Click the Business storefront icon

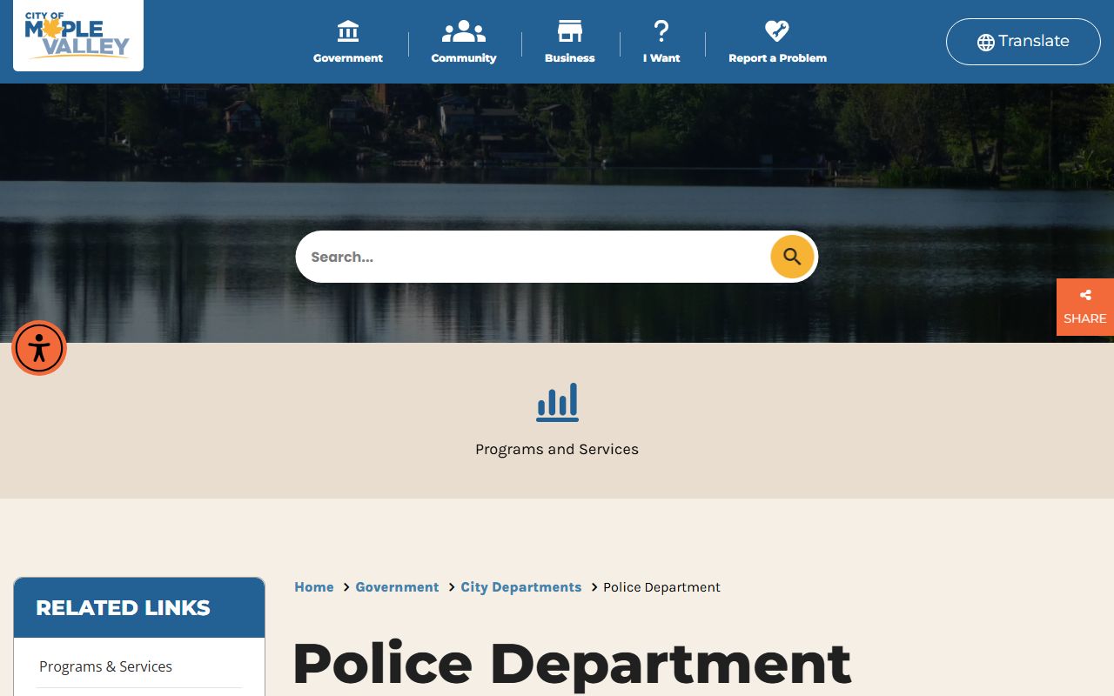[x=570, y=31]
